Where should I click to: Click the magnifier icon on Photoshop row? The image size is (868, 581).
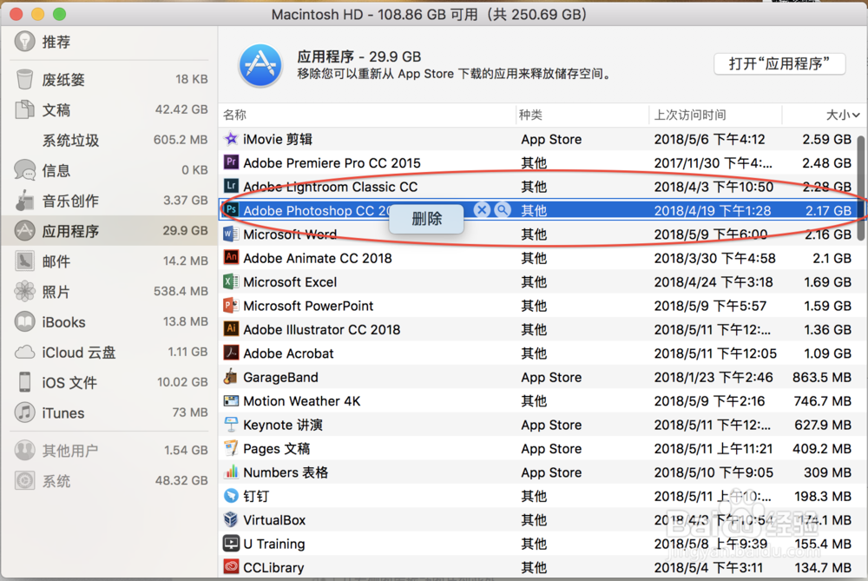point(503,210)
